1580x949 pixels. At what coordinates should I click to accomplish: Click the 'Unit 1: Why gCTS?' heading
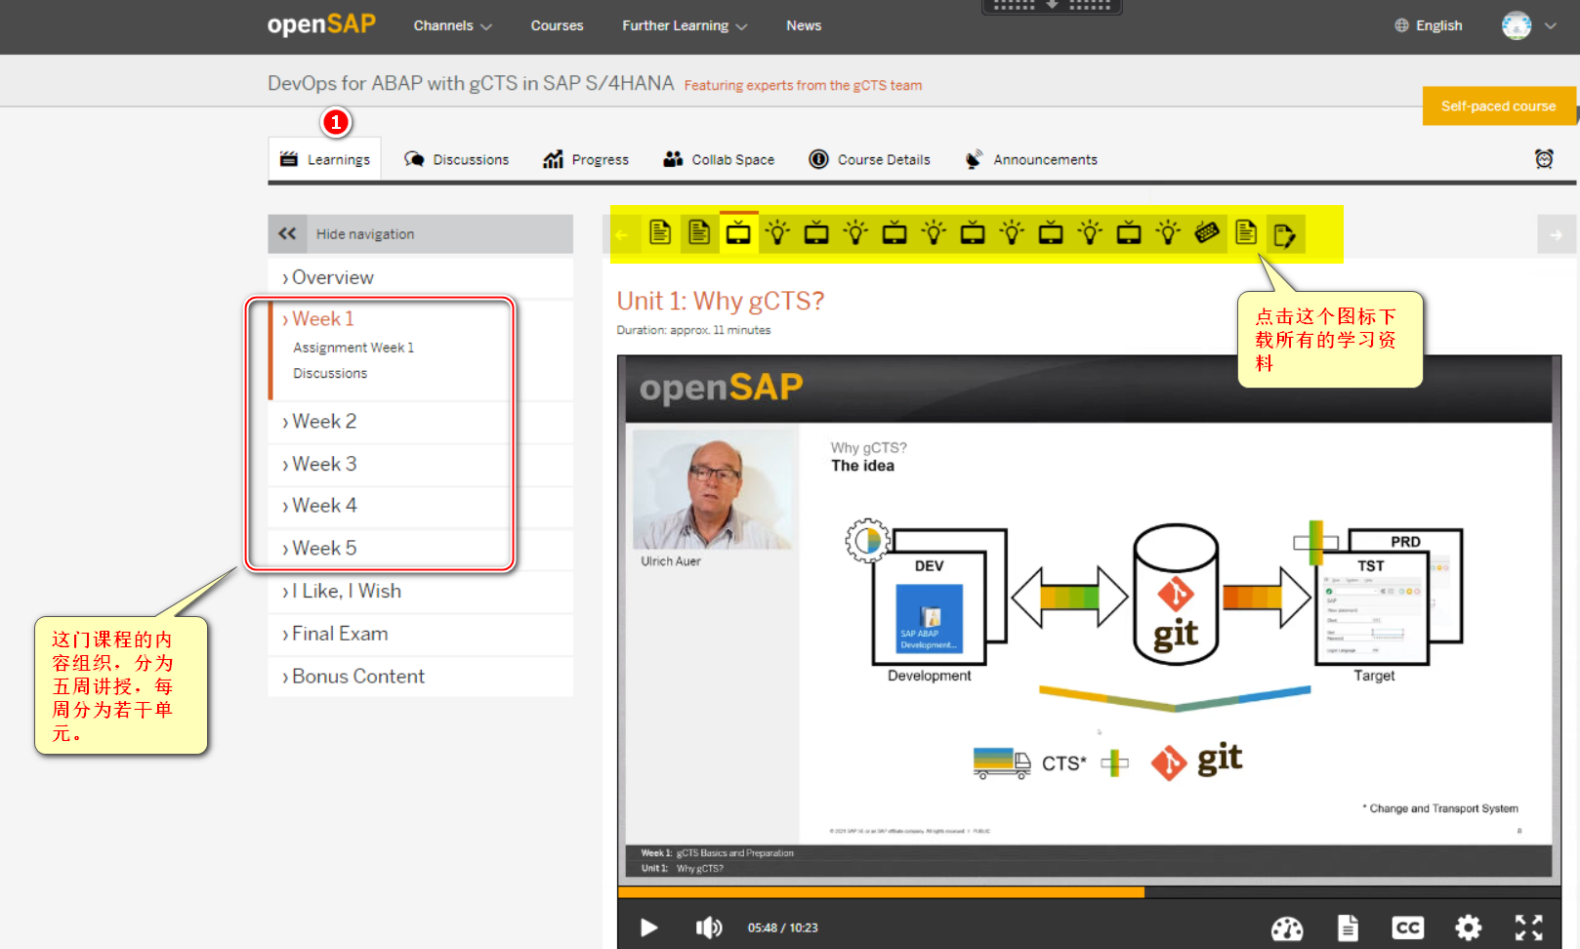tap(721, 301)
